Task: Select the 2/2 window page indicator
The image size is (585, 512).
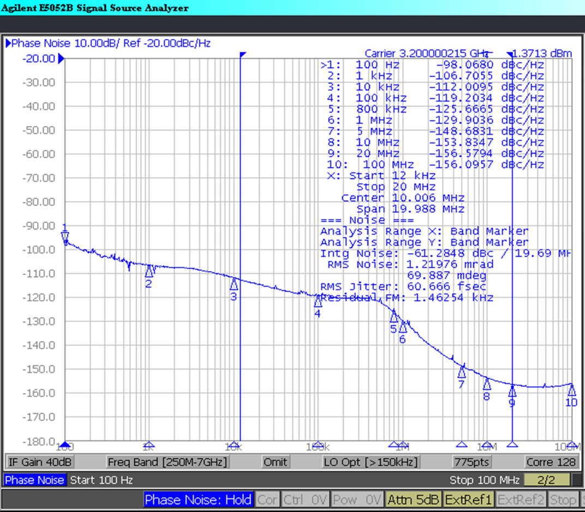Action: (547, 480)
